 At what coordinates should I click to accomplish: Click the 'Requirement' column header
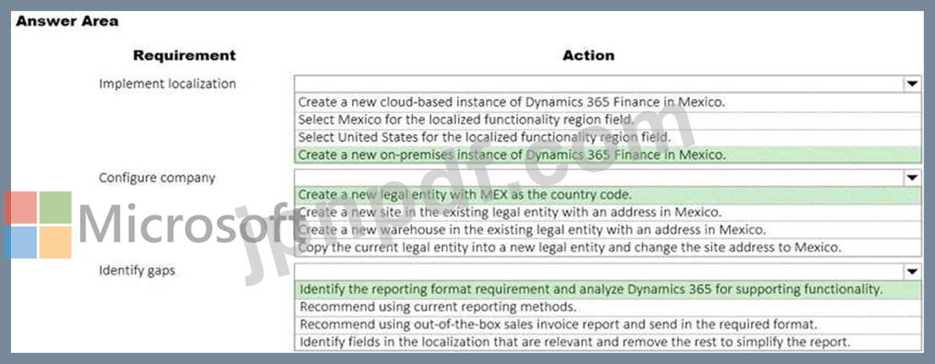pyautogui.click(x=184, y=56)
